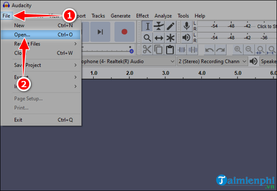
Task: Select the Time Shift tool
Action: (x=159, y=38)
